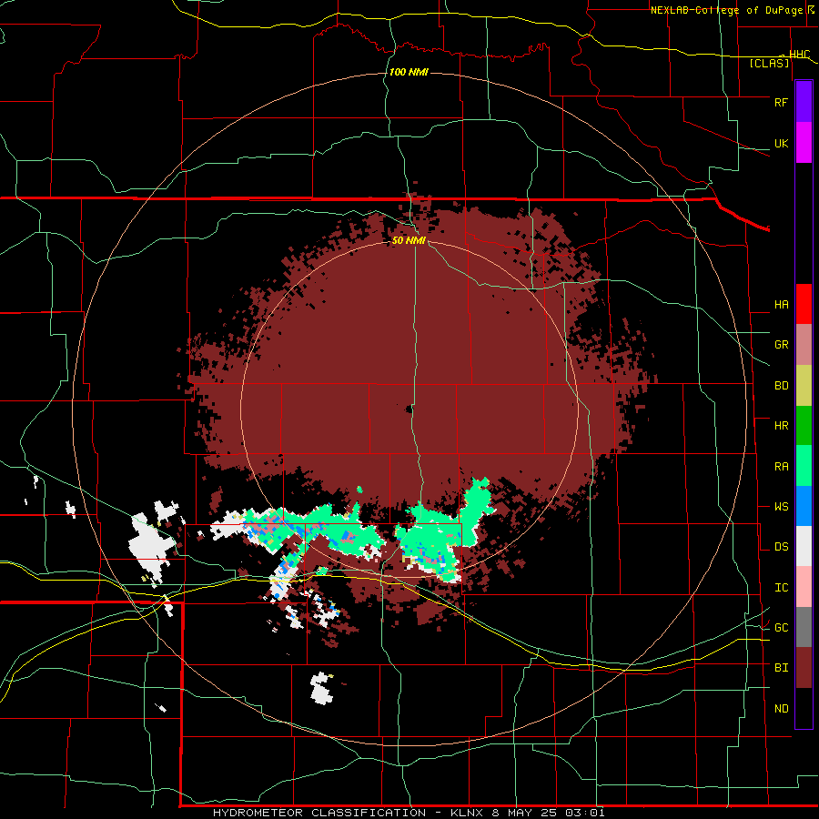
Task: Click the [CLAS] units label
Action: pos(769,64)
